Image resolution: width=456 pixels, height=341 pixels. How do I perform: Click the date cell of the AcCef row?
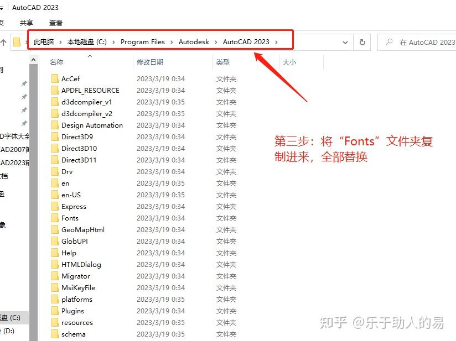click(x=160, y=78)
